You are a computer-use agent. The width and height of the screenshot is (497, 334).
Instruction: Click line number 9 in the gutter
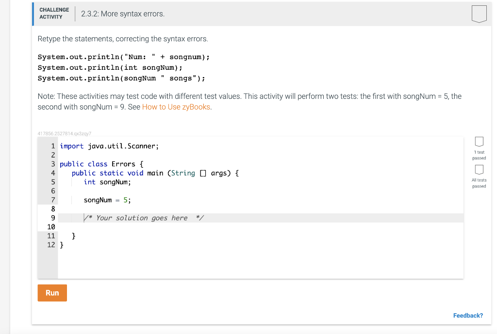point(53,218)
